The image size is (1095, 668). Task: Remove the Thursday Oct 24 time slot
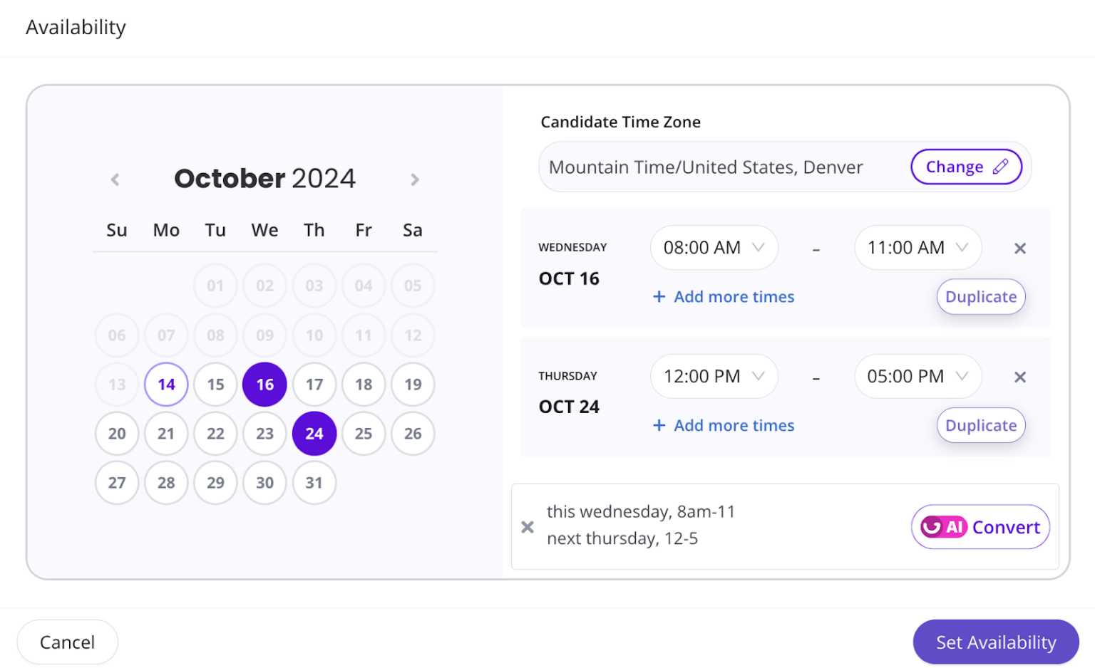1019,377
